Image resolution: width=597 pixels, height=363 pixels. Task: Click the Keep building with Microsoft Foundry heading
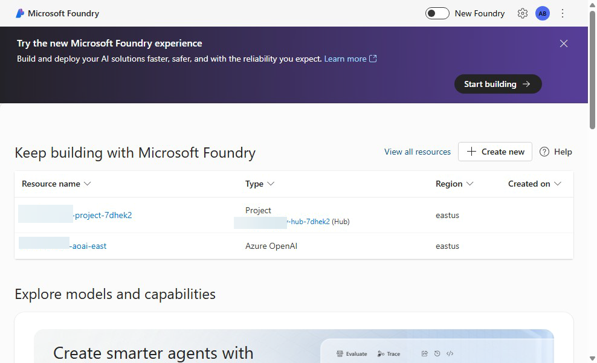click(x=135, y=153)
